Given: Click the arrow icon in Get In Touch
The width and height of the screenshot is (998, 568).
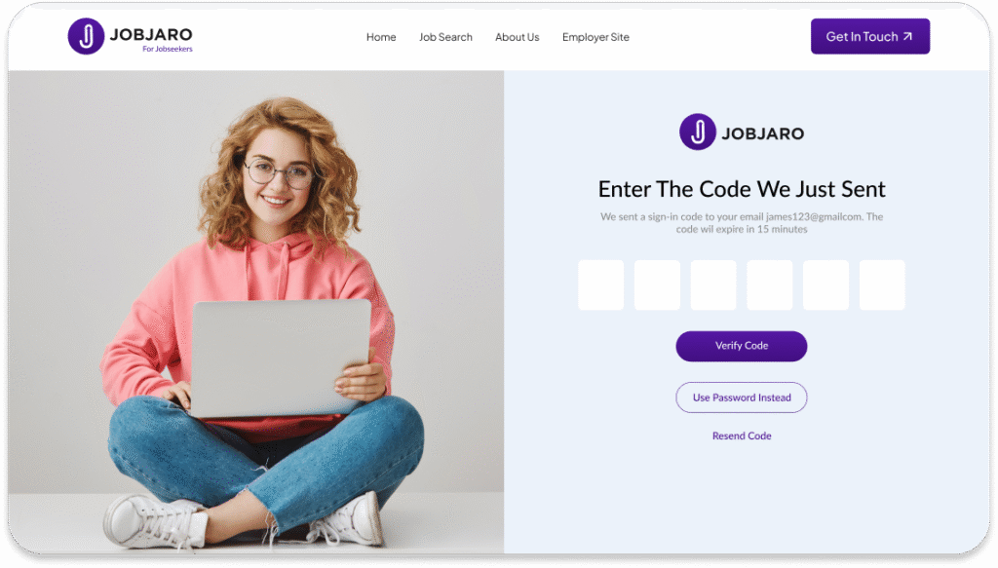Looking at the screenshot, I should (x=907, y=36).
